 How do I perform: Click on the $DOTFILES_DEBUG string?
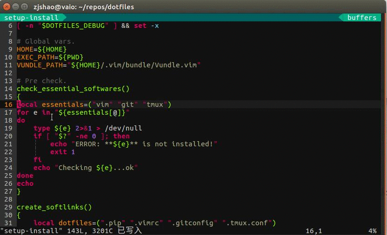(x=73, y=26)
